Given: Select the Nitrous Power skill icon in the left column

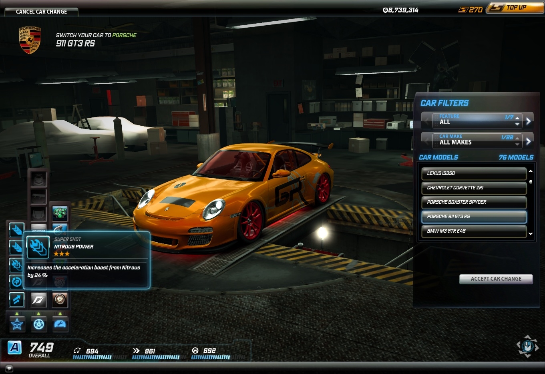Looking at the screenshot, I should [16, 265].
